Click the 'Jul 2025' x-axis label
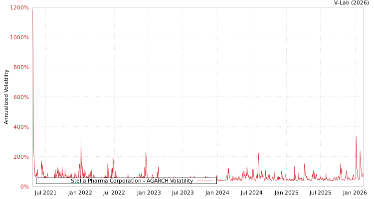The height and width of the screenshot is (199, 374). [321, 193]
